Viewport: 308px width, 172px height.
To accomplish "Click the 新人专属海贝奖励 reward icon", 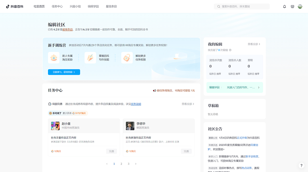I will 54,58.
